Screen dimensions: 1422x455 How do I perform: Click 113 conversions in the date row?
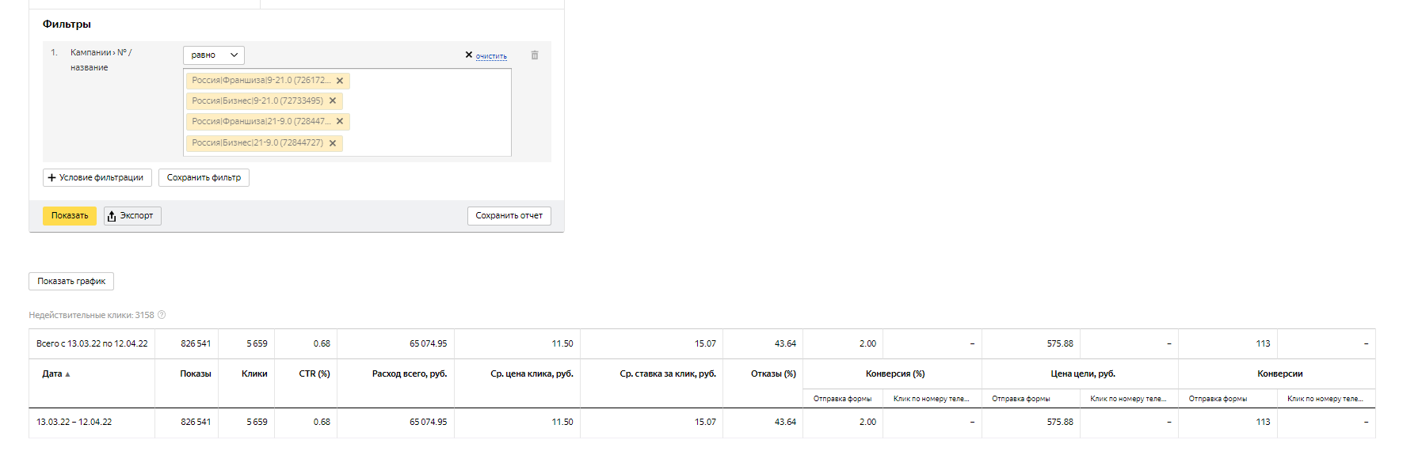coord(1263,423)
